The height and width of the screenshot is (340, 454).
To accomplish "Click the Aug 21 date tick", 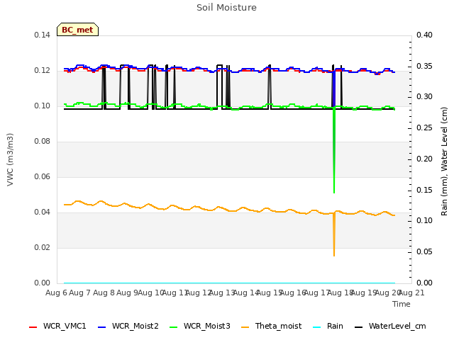I will pyautogui.click(x=411, y=293).
